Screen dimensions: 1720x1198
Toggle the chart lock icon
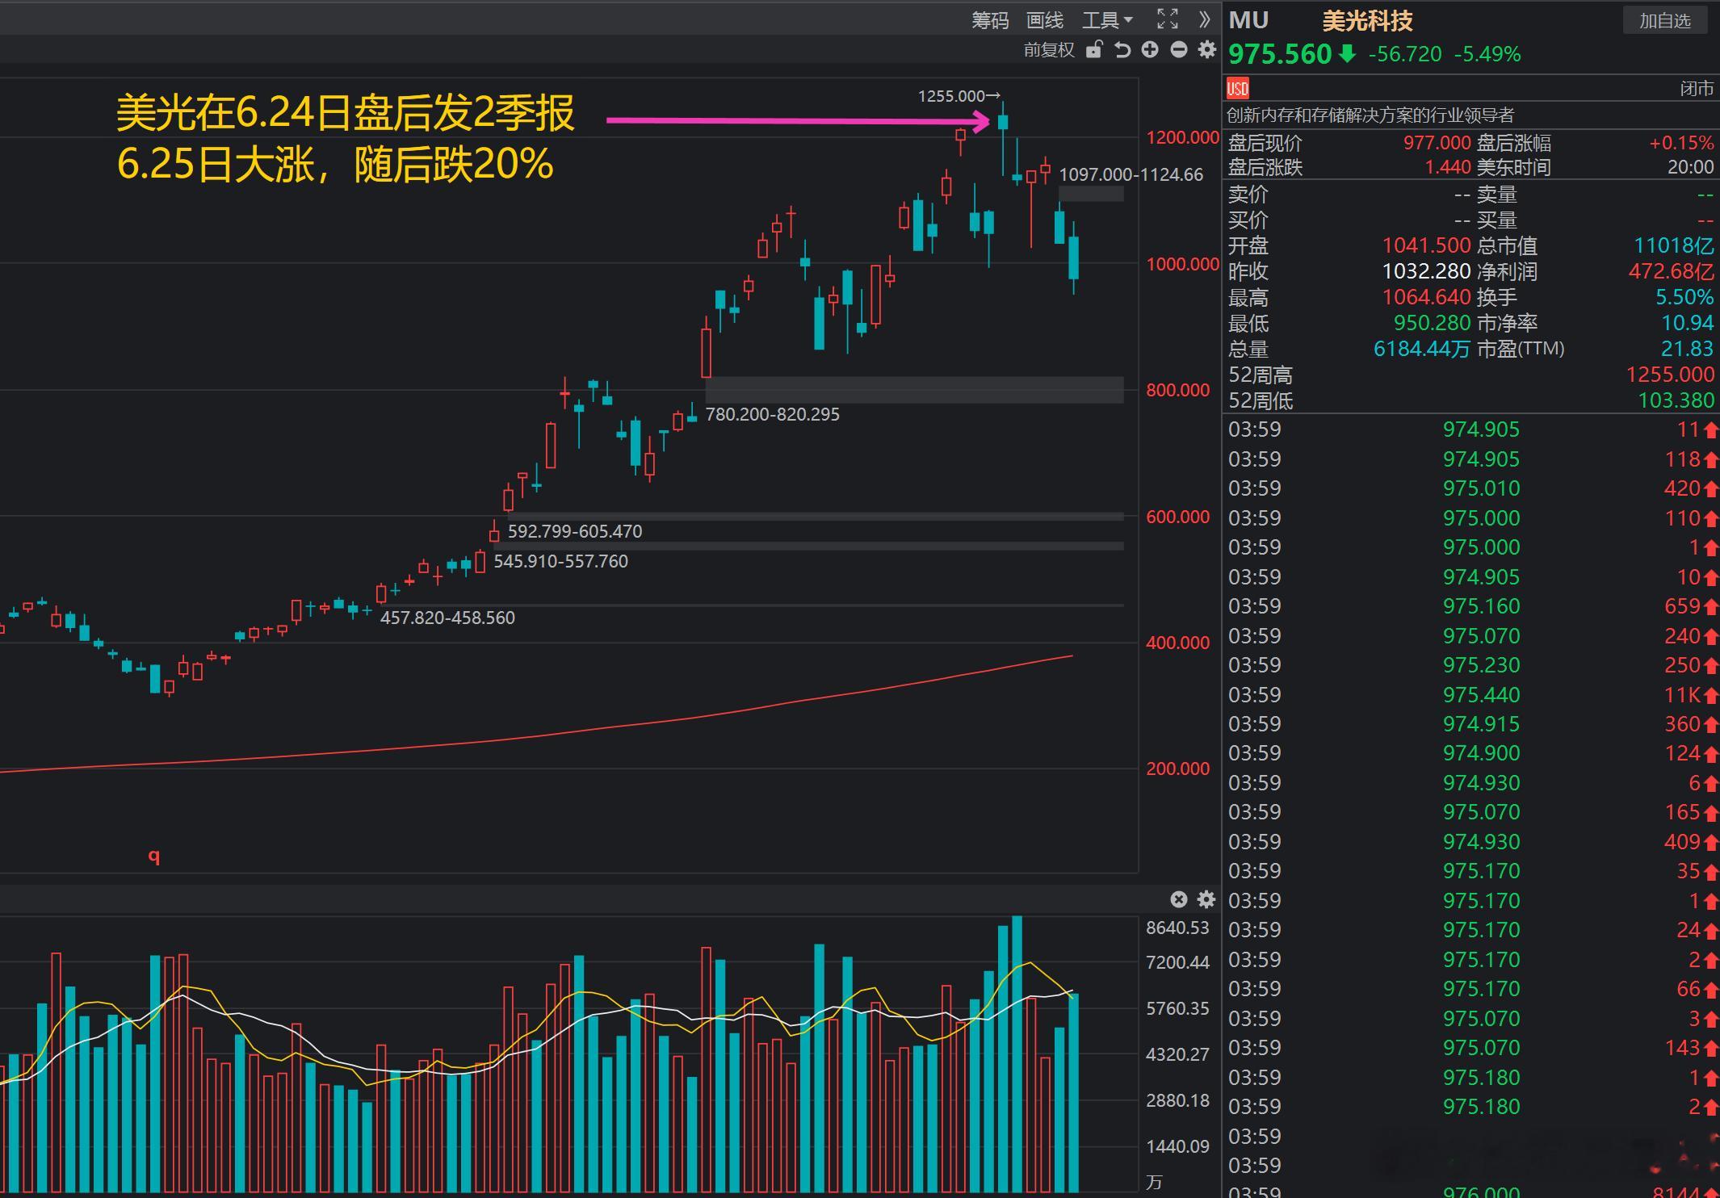(x=1094, y=50)
